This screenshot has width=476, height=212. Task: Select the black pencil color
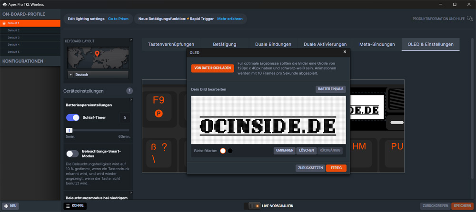tap(230, 151)
